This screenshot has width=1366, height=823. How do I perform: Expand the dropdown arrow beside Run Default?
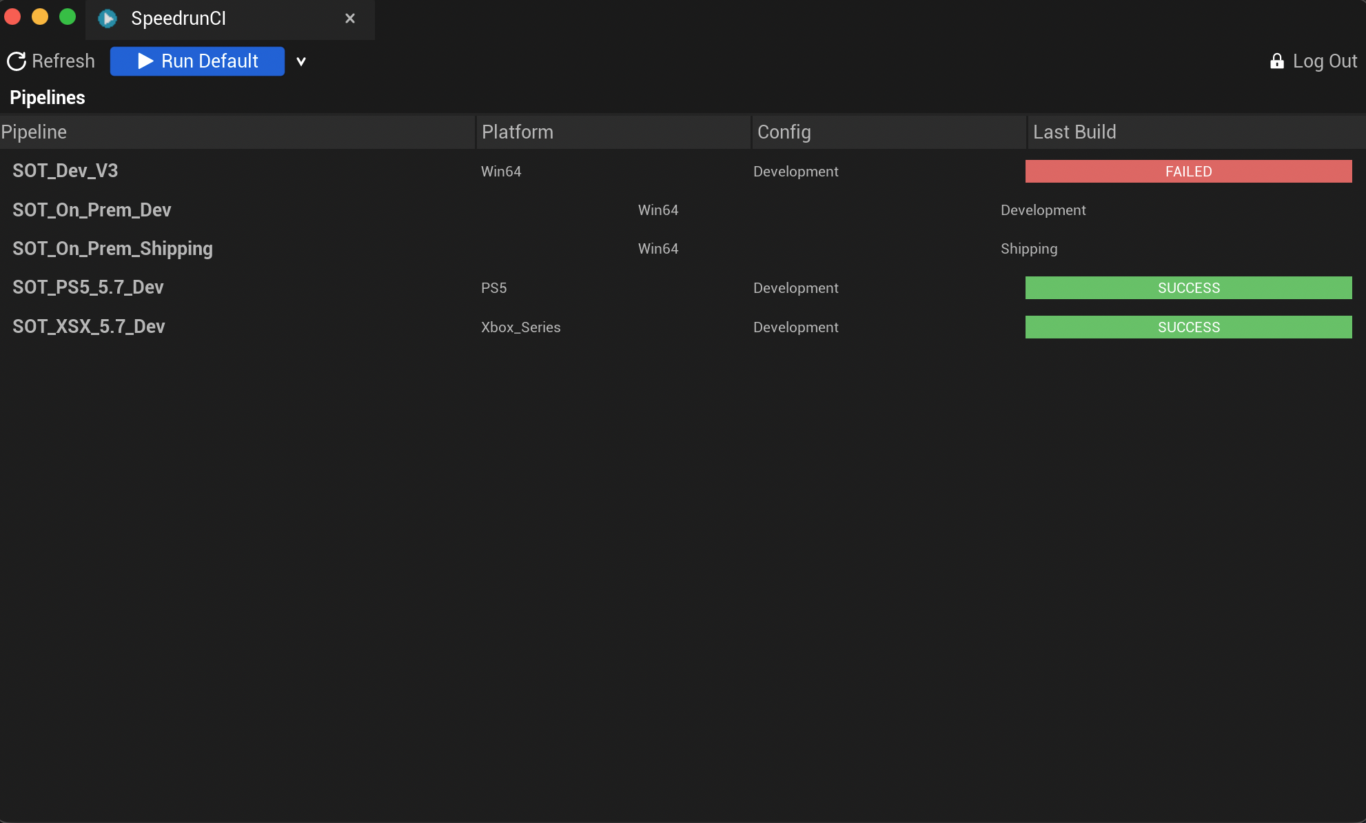pyautogui.click(x=301, y=61)
